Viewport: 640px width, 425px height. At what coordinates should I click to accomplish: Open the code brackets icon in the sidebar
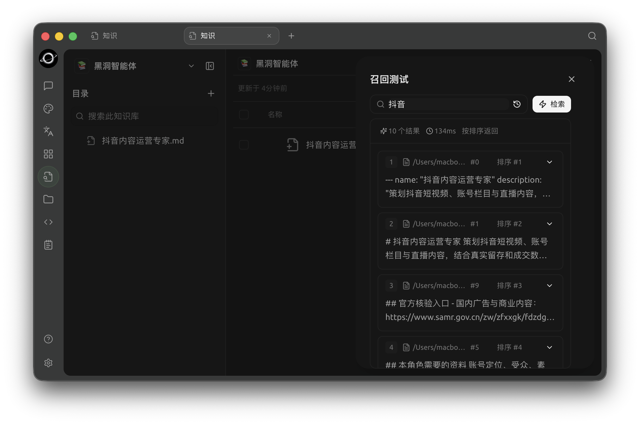[48, 222]
